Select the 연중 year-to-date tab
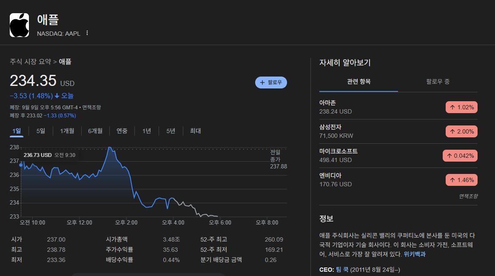 (x=122, y=131)
